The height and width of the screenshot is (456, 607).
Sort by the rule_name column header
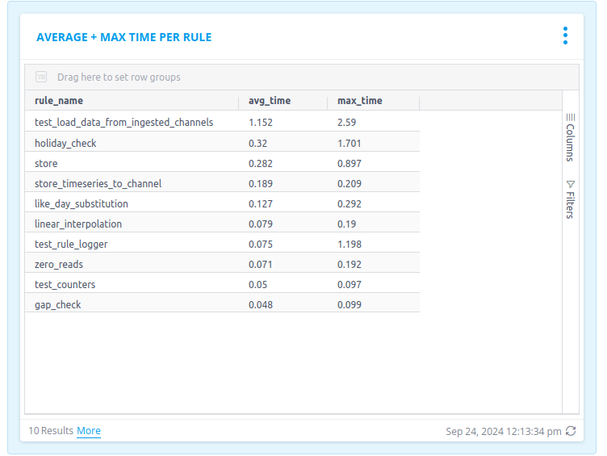59,101
